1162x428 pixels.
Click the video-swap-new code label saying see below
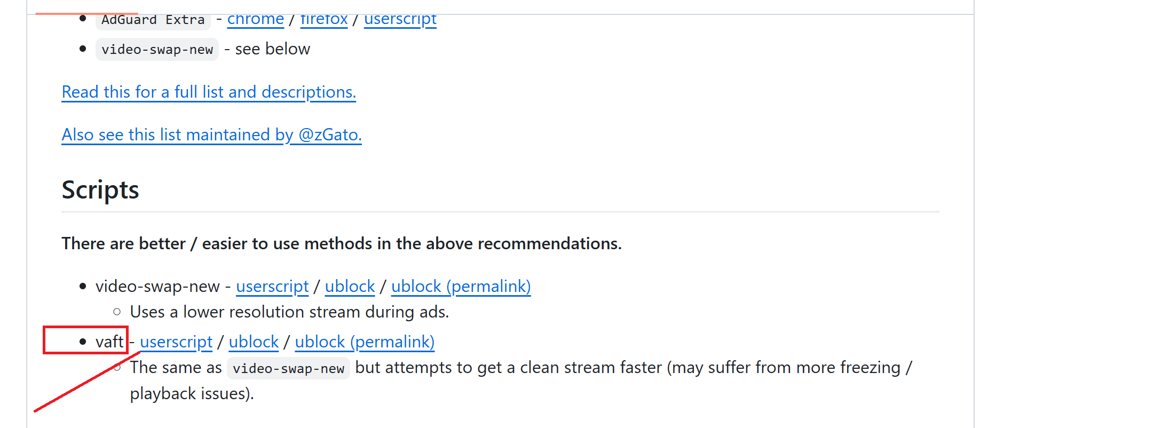click(x=157, y=50)
